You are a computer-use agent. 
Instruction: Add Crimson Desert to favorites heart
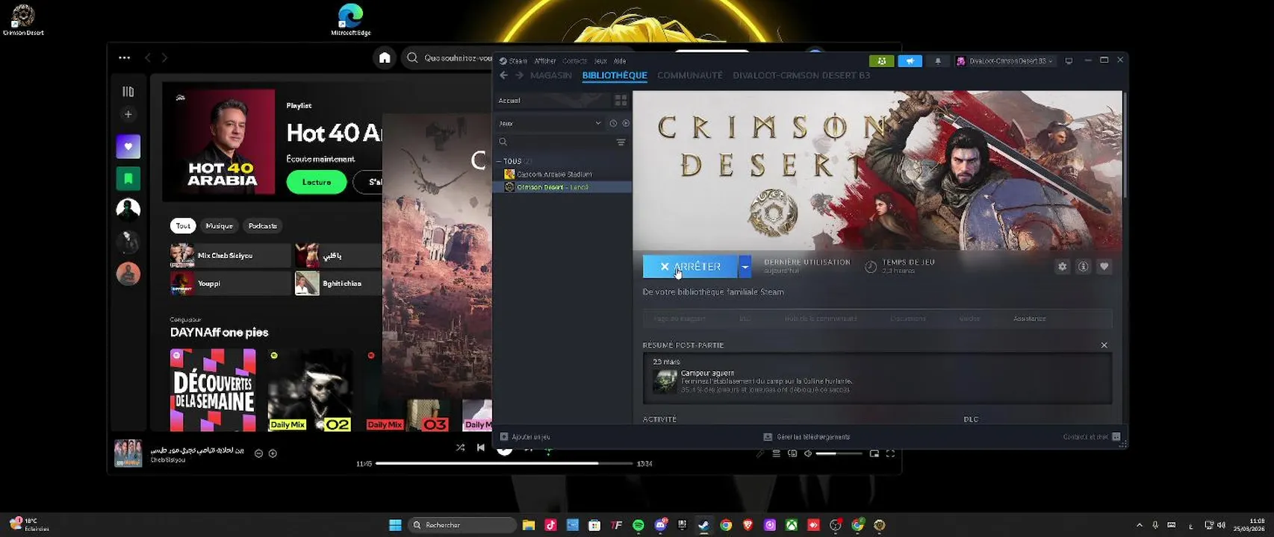click(1104, 266)
